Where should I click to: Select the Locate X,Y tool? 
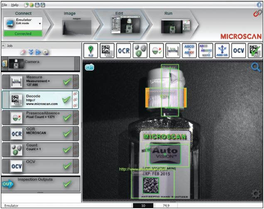[x=90, y=50]
